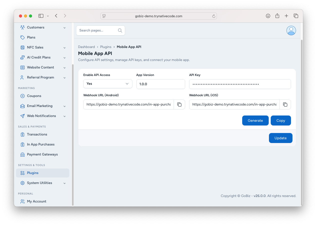Screen dimensions: 317x225
Task: Click the In App Purchases icon
Action: (x=23, y=144)
